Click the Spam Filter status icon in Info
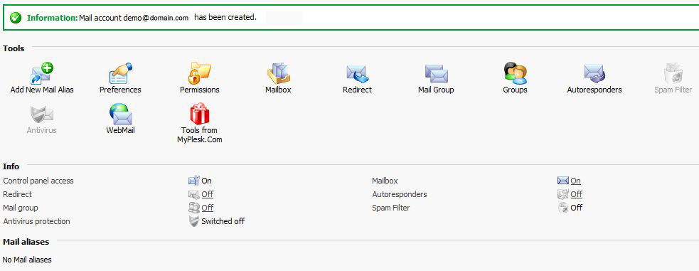This screenshot has width=699, height=271. (563, 208)
